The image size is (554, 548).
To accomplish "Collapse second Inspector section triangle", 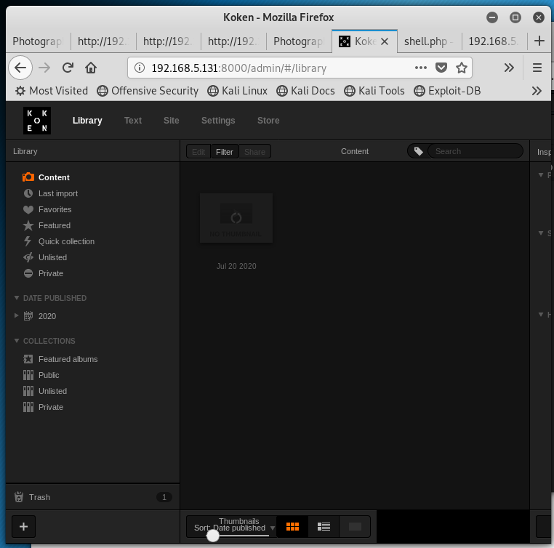I will click(541, 233).
